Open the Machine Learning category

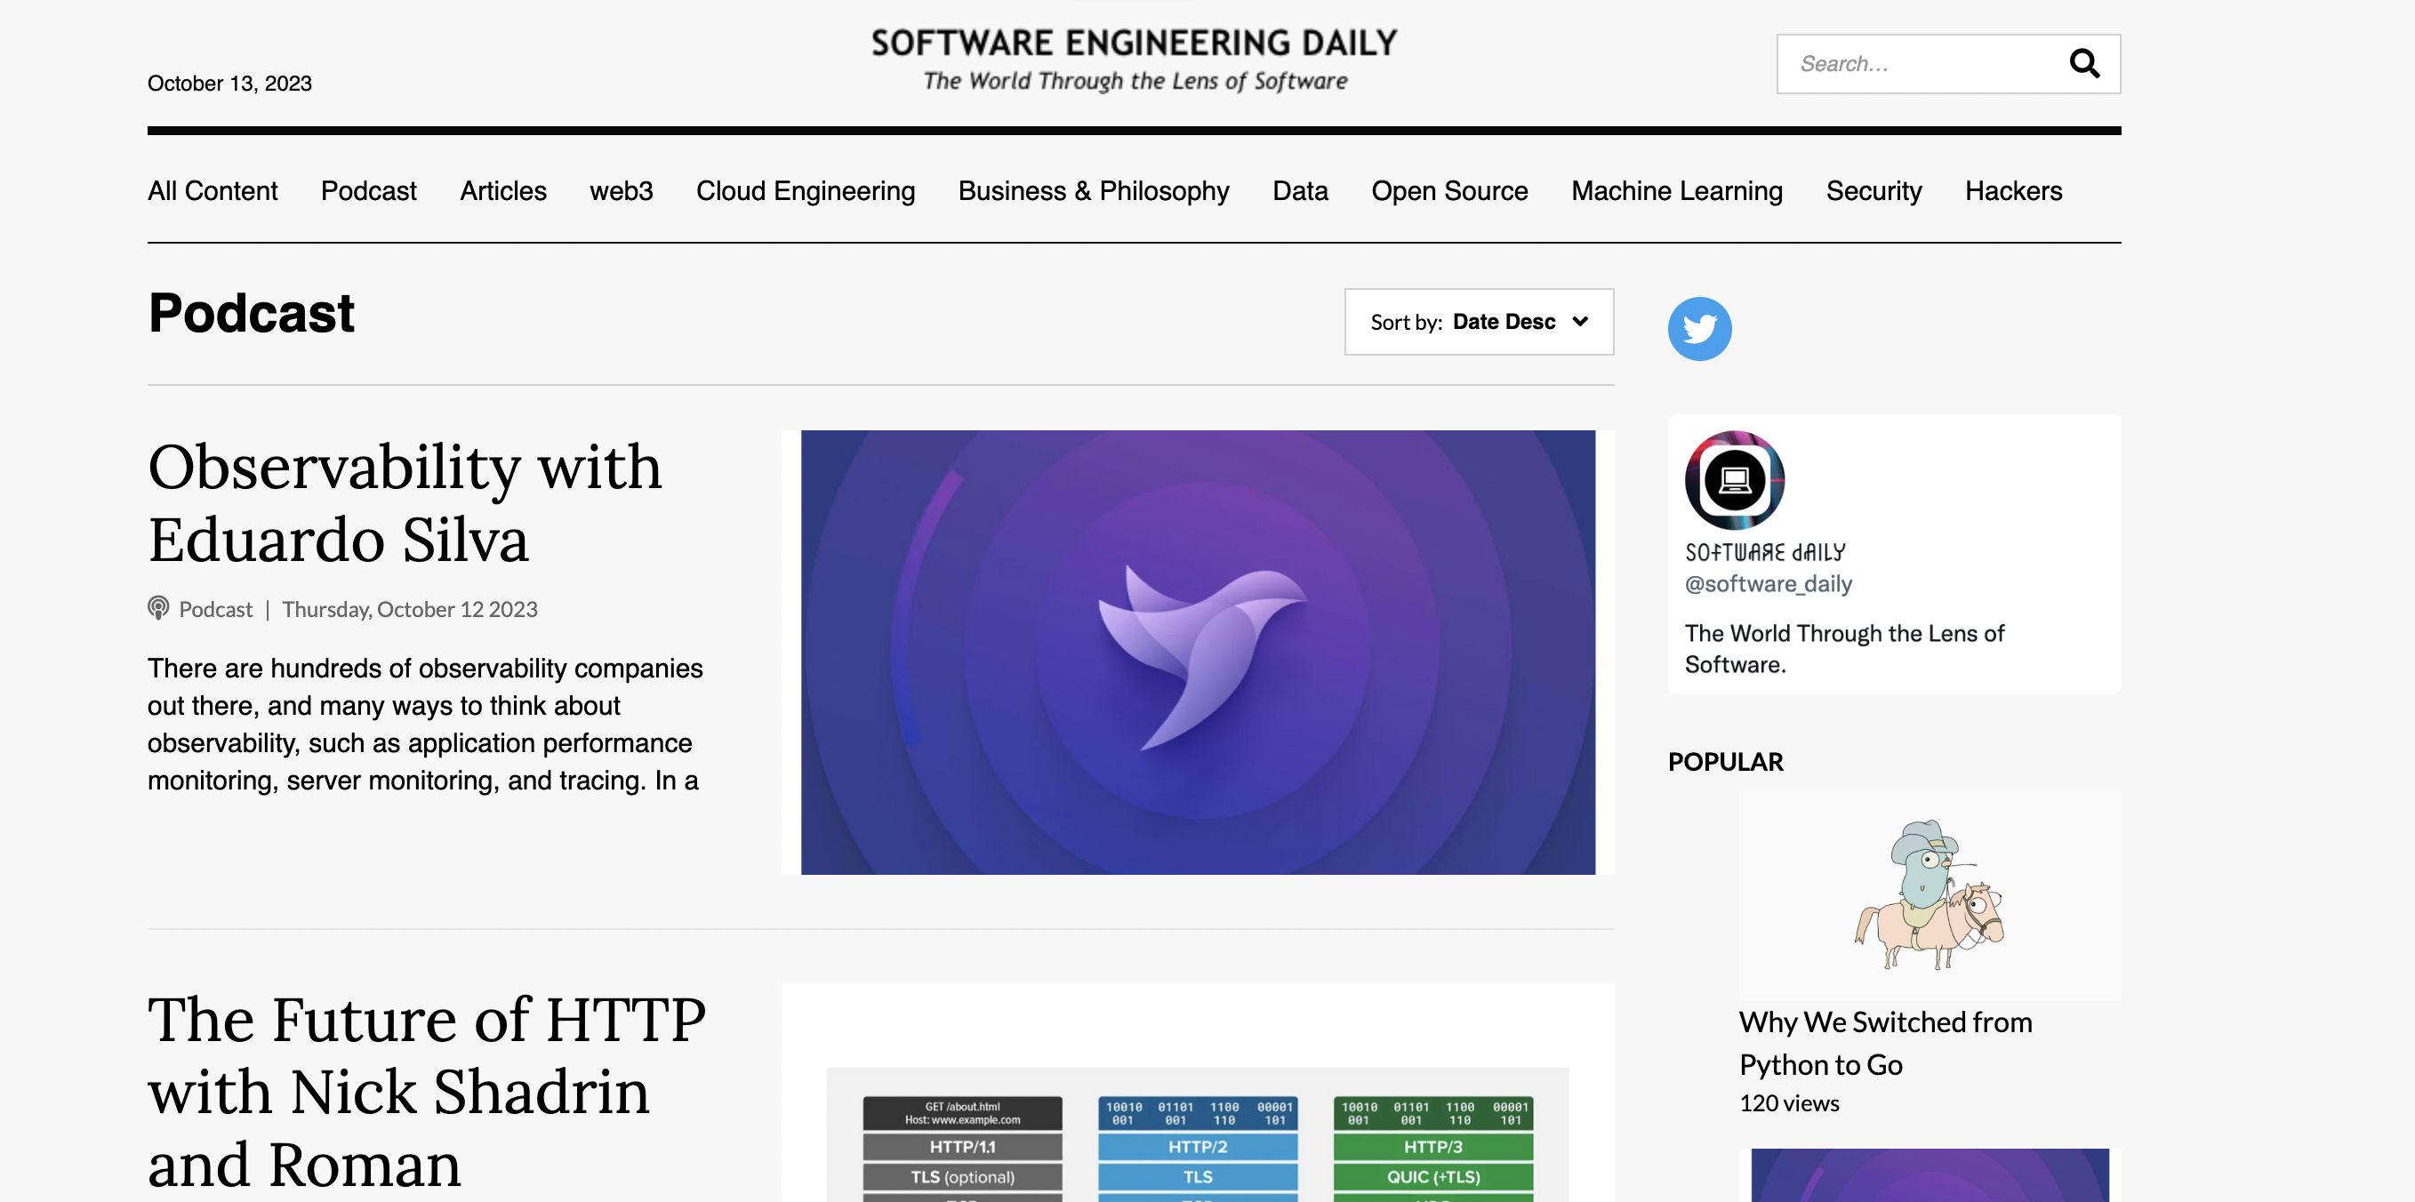pyautogui.click(x=1676, y=191)
